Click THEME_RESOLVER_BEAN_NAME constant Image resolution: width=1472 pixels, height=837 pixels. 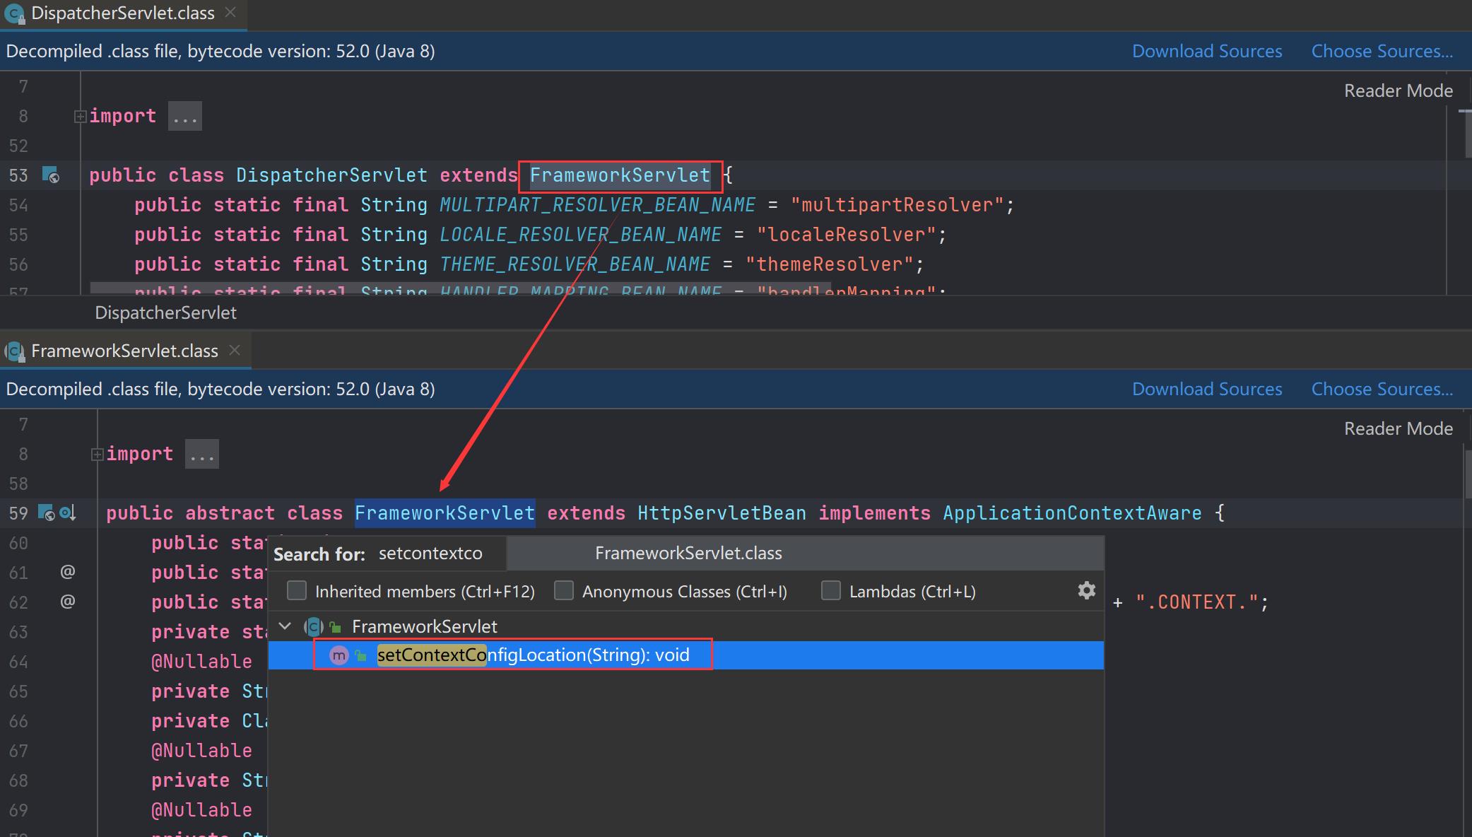point(575,264)
